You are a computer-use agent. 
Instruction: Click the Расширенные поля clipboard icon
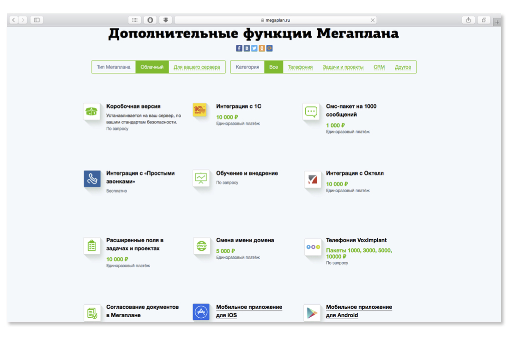pyautogui.click(x=92, y=246)
